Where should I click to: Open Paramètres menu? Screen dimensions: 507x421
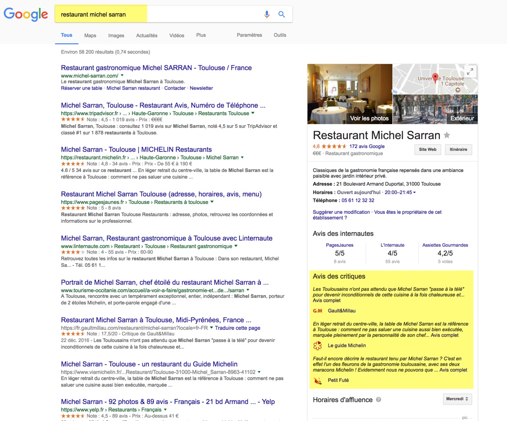(249, 35)
